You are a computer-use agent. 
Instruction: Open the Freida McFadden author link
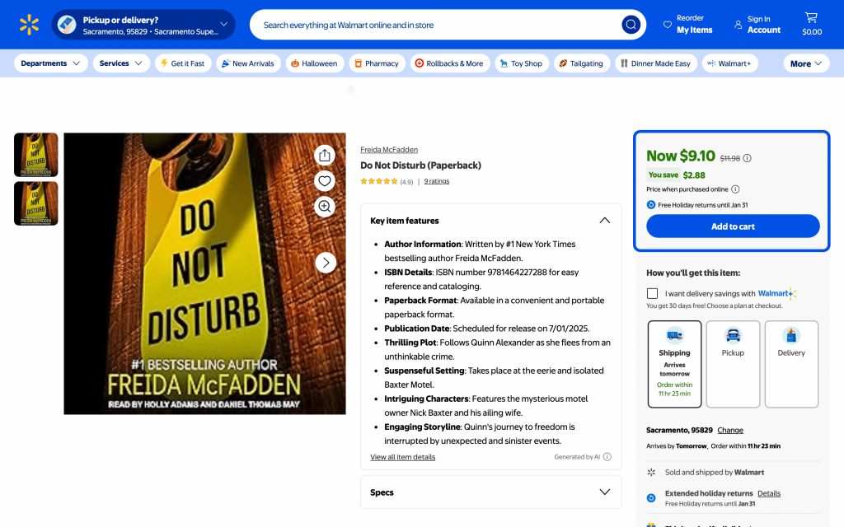click(389, 150)
